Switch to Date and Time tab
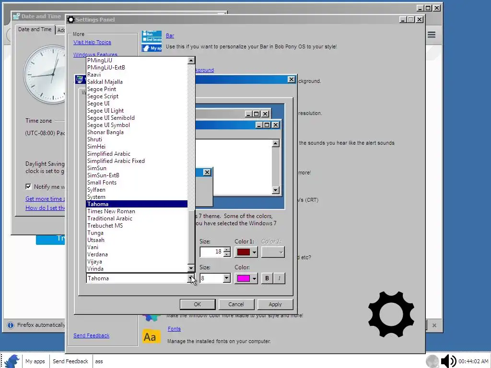The width and height of the screenshot is (491, 368). [x=35, y=29]
